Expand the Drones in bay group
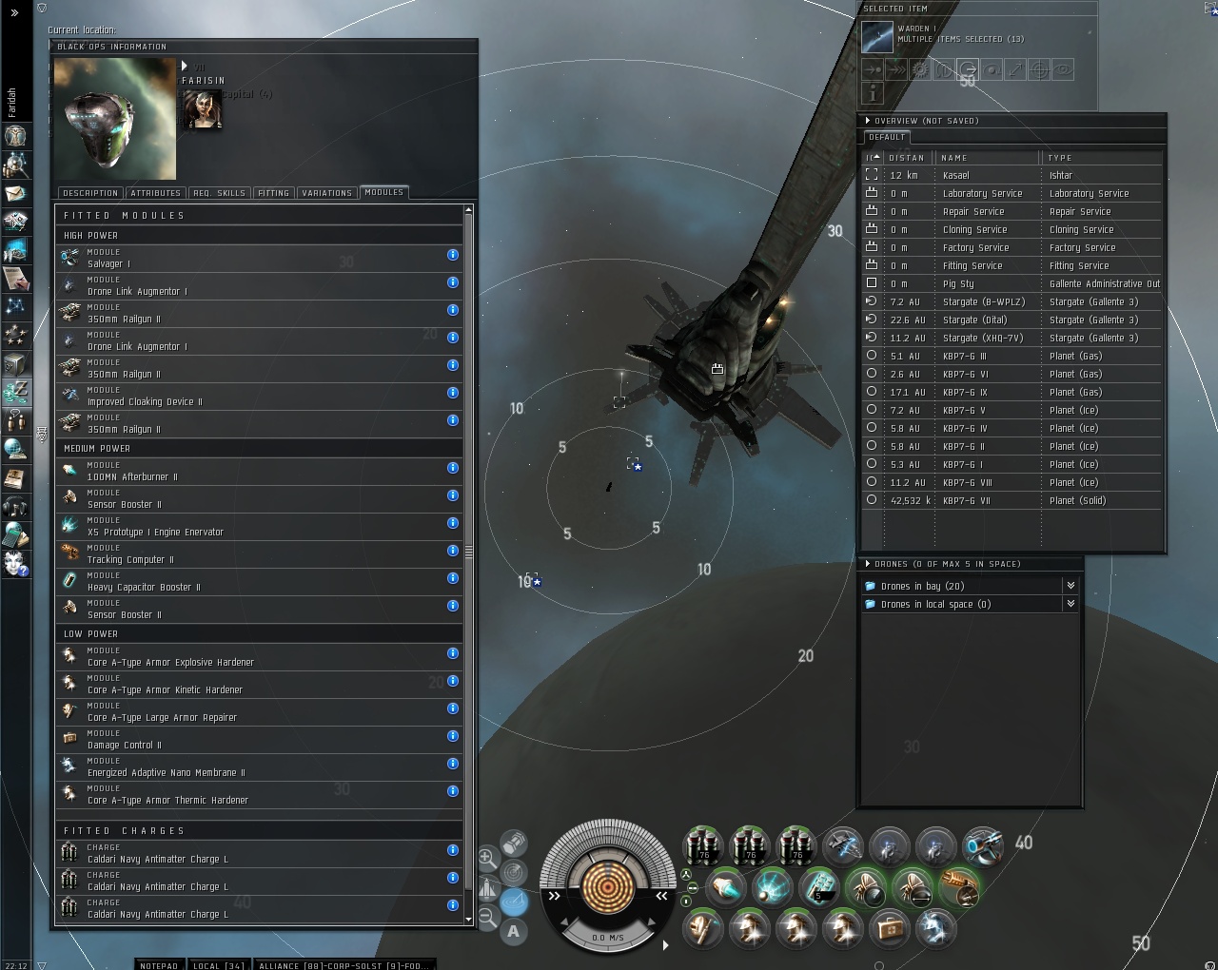The image size is (1218, 970). (1071, 586)
